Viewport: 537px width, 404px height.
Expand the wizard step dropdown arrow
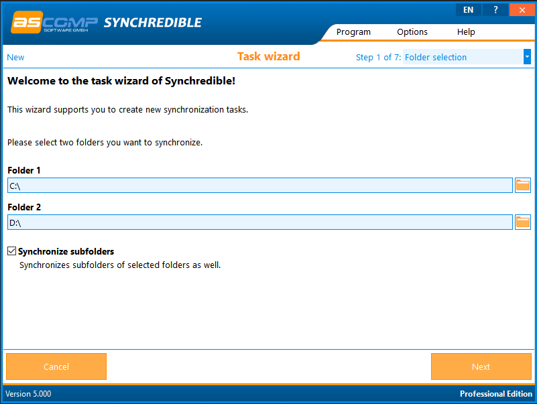point(527,57)
